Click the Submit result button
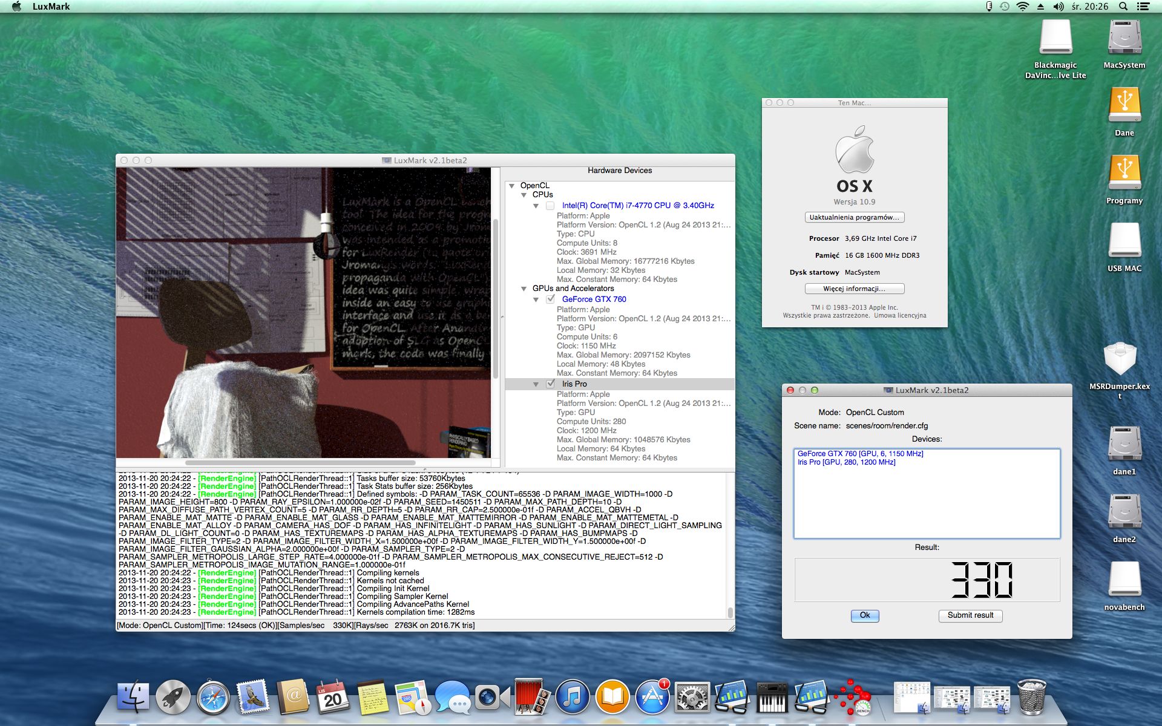The image size is (1162, 726). [x=971, y=615]
